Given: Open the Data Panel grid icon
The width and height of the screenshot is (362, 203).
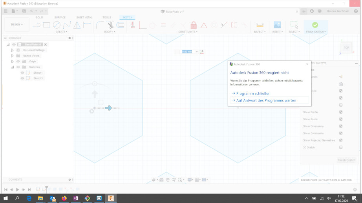Looking at the screenshot, I should click(6, 11).
